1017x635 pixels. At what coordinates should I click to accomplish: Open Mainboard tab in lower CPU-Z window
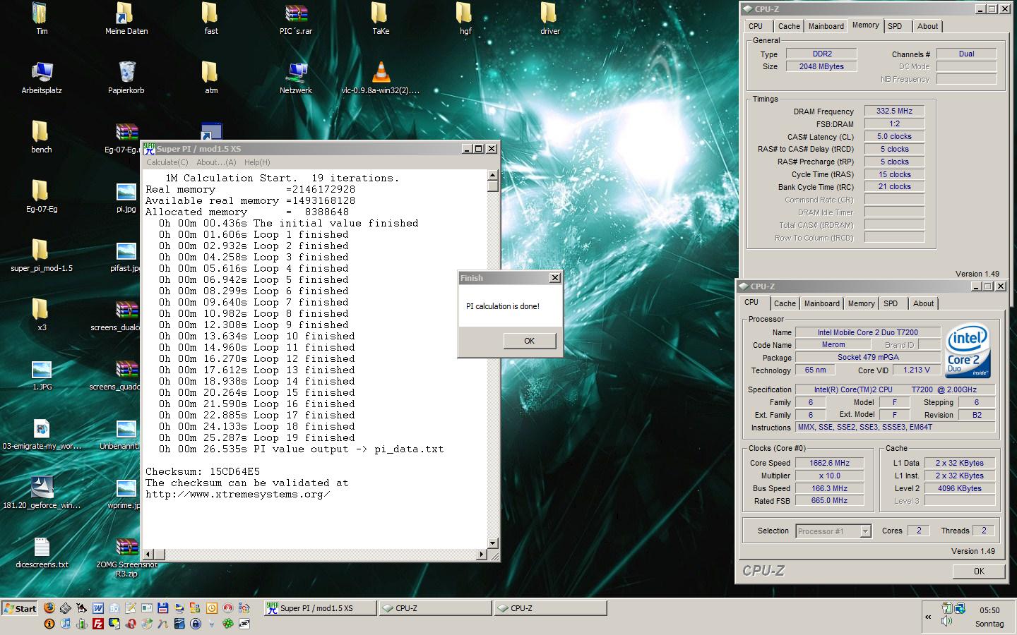click(821, 303)
